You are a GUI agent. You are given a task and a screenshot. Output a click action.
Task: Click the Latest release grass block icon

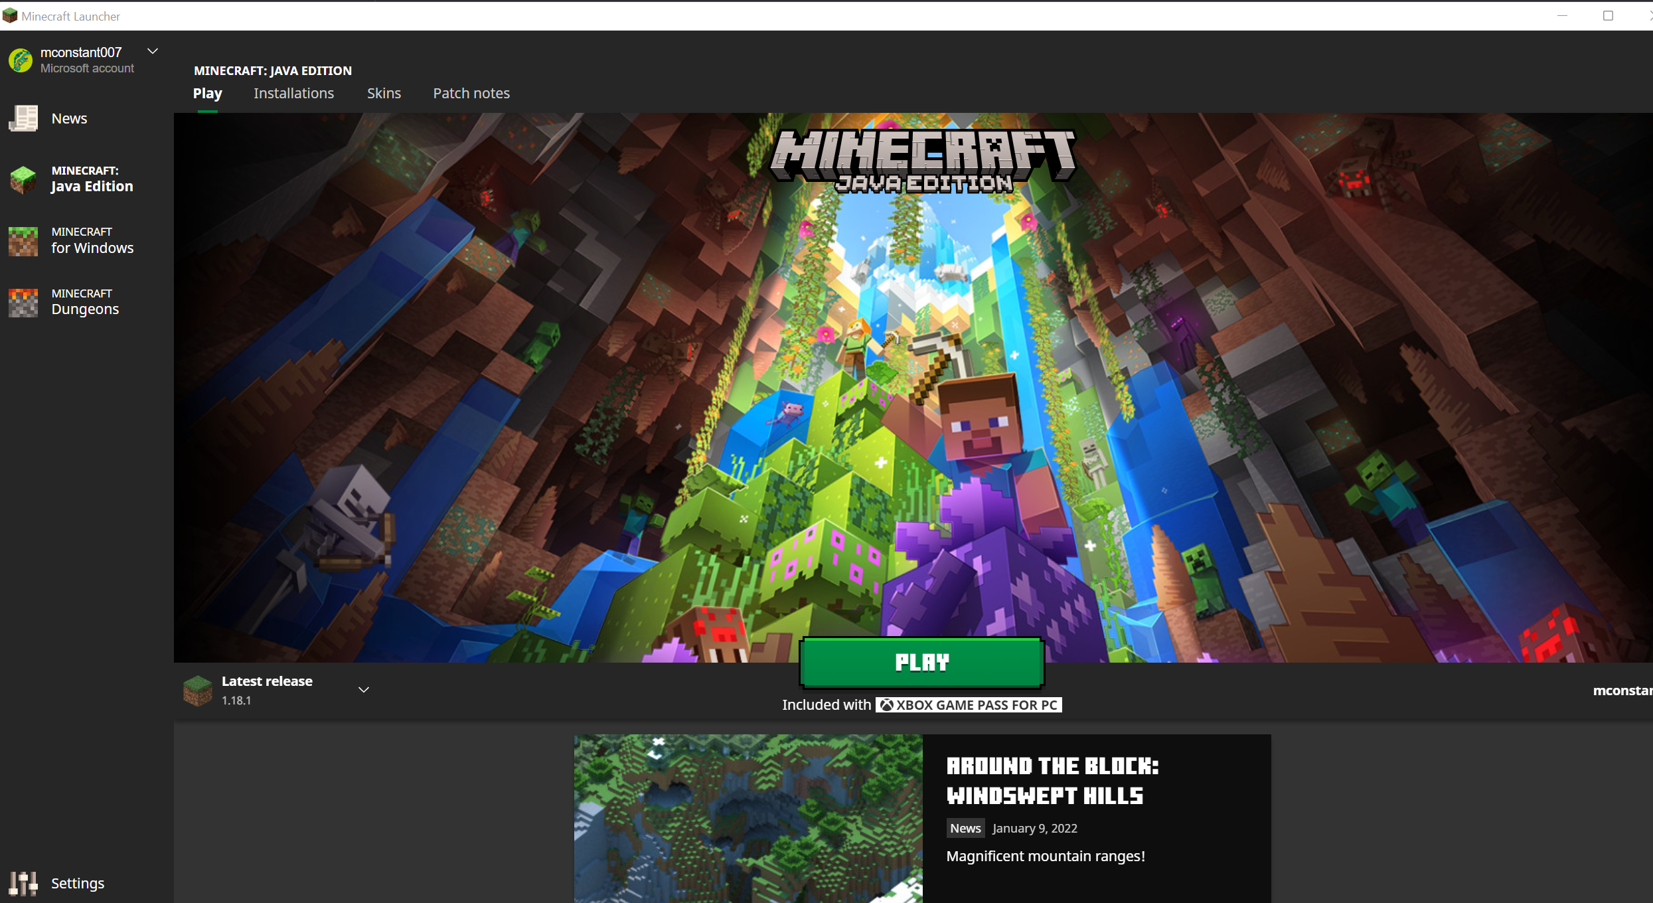(x=197, y=691)
